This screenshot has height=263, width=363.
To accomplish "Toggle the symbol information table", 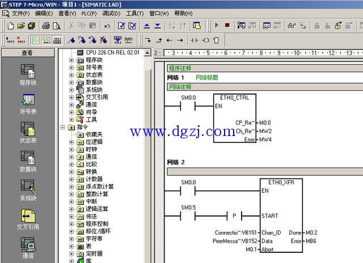I will 57,40.
